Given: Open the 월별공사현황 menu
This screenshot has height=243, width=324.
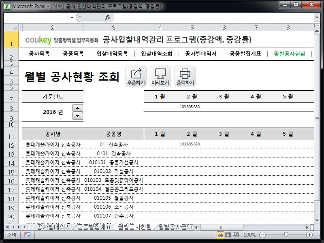Looking at the screenshot, I should pos(290,54).
